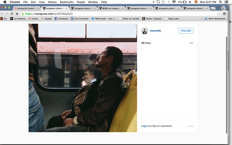Click the Log in link
The image size is (232, 145).
coord(145,126)
